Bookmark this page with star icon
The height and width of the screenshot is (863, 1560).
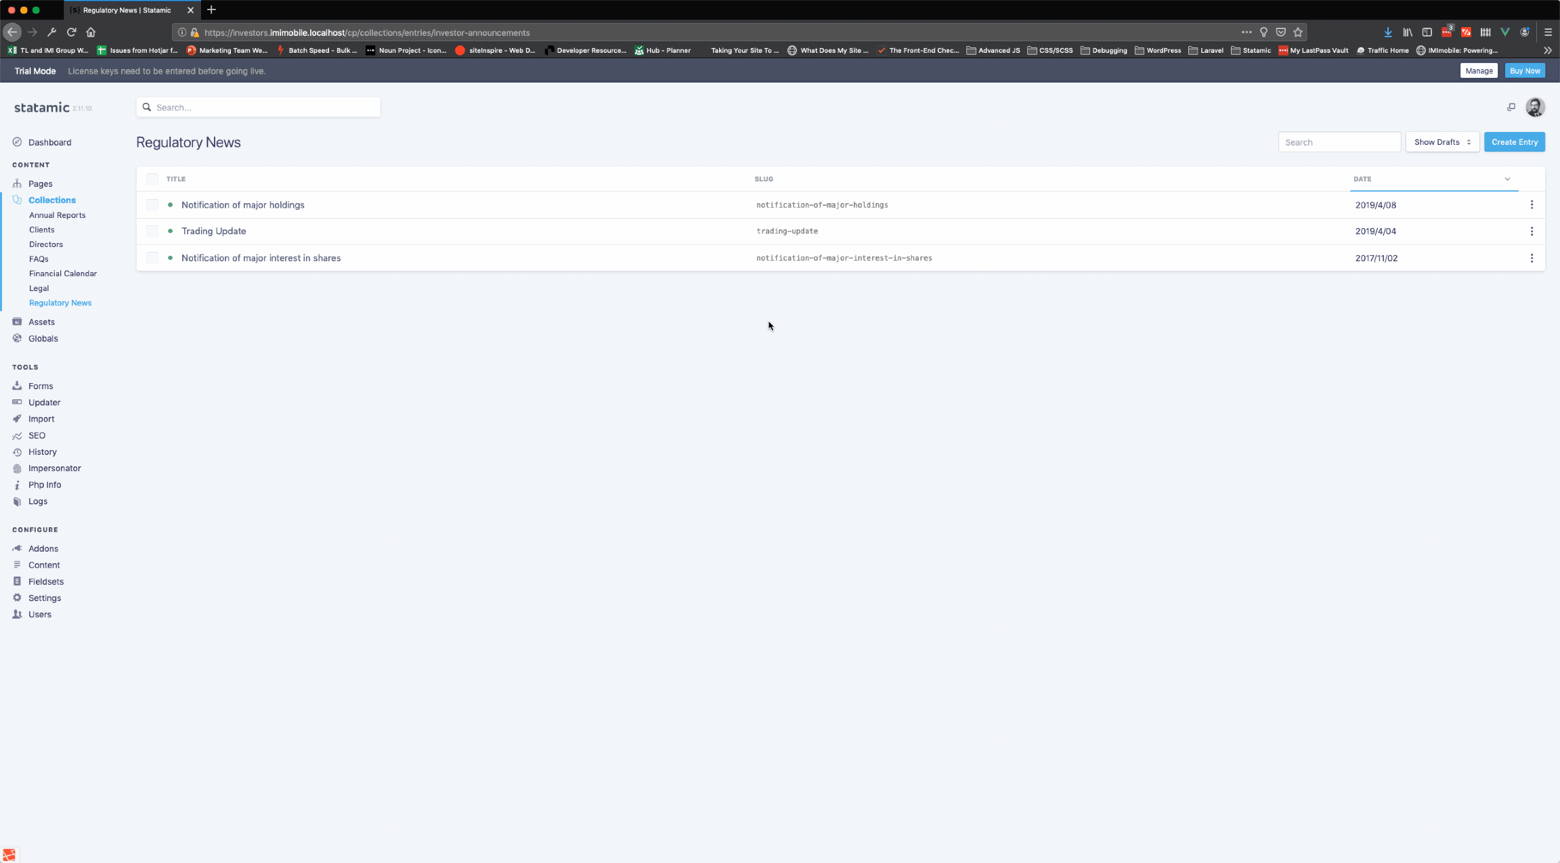(x=1298, y=32)
